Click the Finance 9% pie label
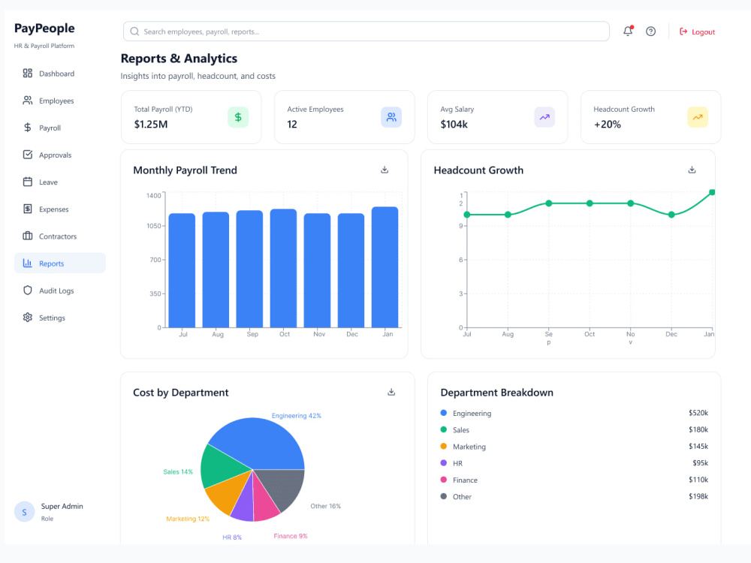The width and height of the screenshot is (751, 563). coord(291,536)
